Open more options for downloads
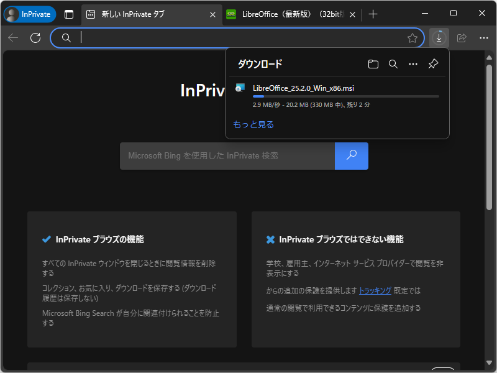Screen dimensions: 497x373 tap(413, 63)
